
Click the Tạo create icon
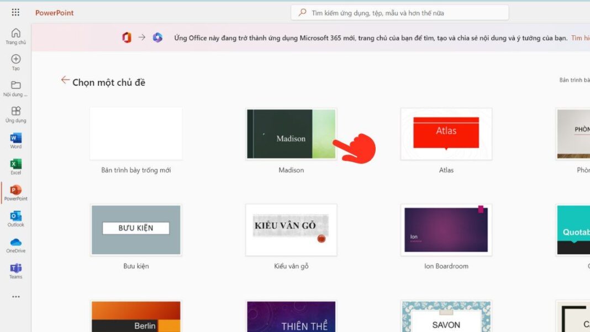coord(16,59)
